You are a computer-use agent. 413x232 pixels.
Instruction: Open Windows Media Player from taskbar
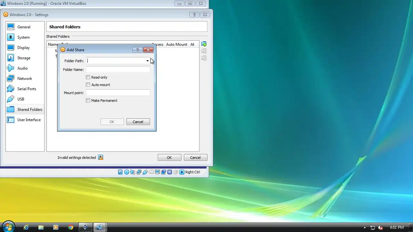click(x=55, y=227)
